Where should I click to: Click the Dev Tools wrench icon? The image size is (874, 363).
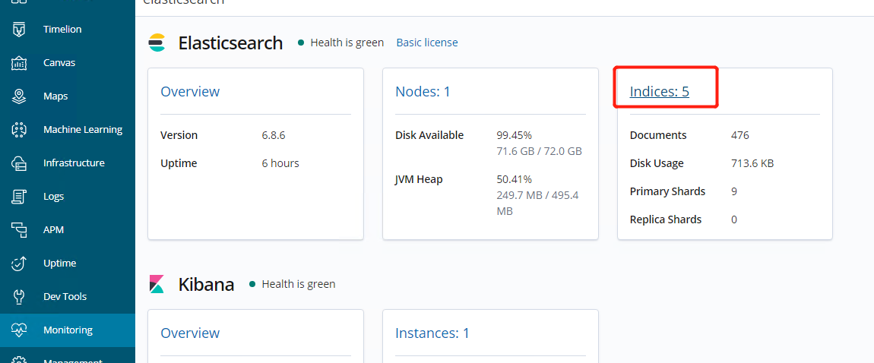[x=19, y=297]
